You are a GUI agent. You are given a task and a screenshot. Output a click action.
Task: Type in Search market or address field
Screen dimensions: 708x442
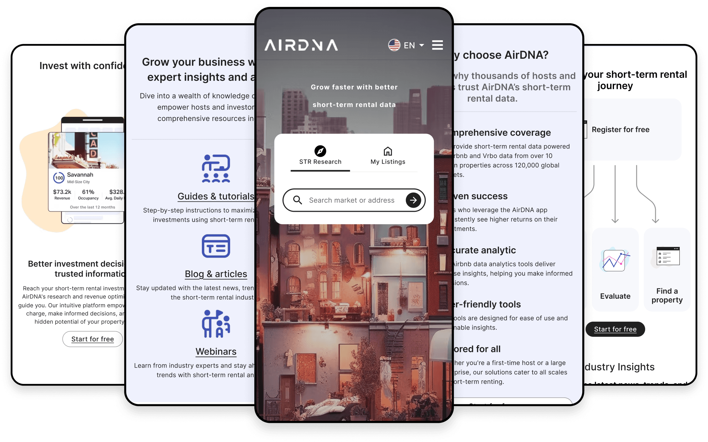(353, 199)
